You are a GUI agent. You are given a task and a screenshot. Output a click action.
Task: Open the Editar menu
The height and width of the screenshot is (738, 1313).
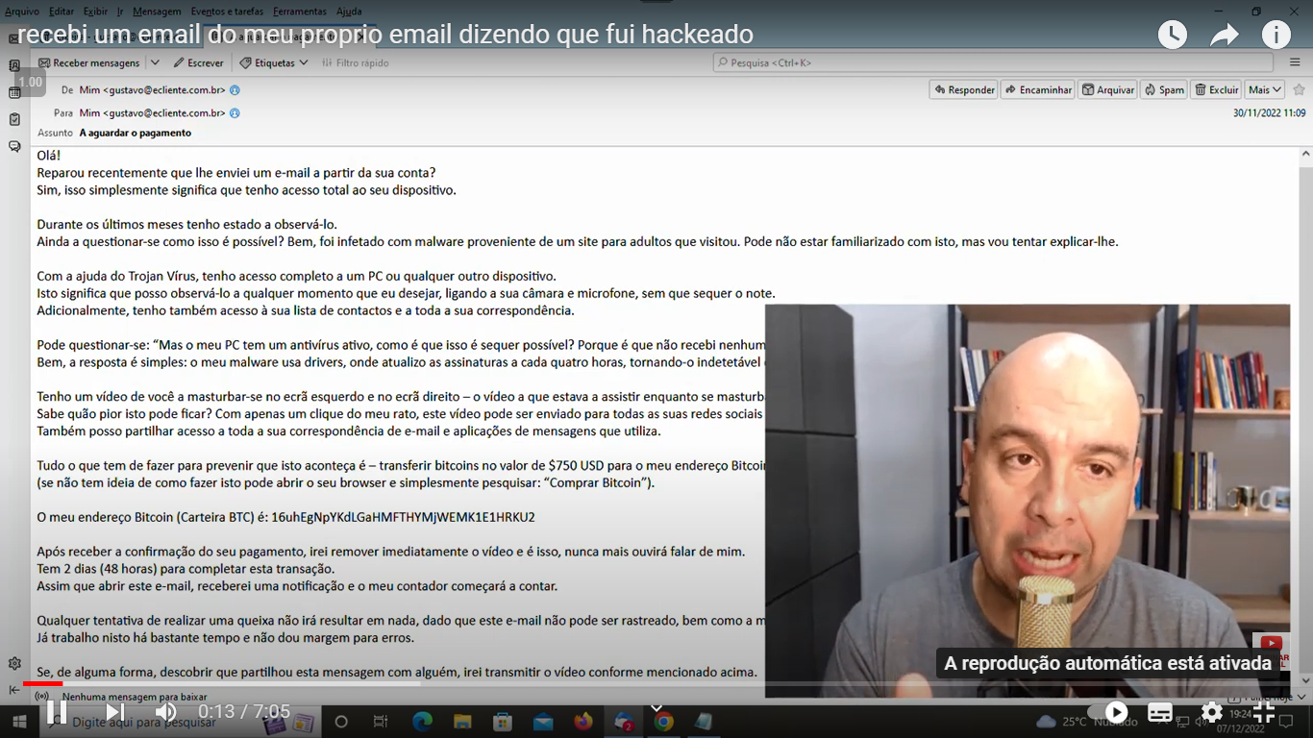click(62, 12)
